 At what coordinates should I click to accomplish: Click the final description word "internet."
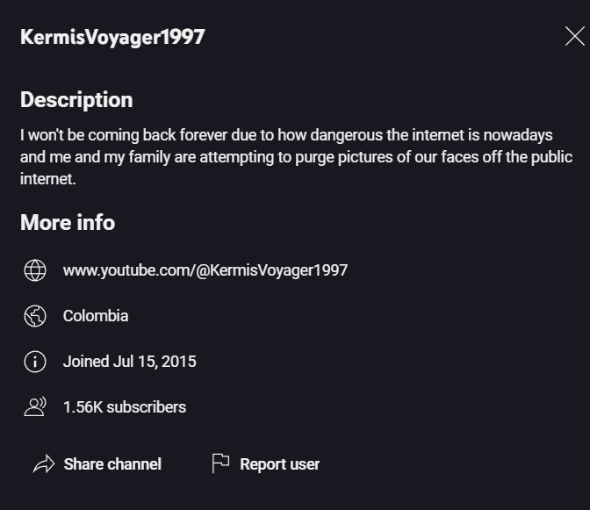pos(47,179)
